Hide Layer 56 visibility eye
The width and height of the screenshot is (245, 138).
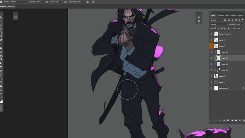(x=211, y=52)
